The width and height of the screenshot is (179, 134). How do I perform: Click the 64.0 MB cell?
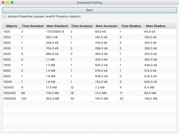(156, 93)
